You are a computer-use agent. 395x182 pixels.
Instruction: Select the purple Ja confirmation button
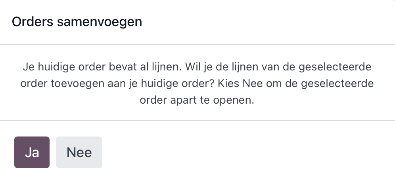point(32,152)
